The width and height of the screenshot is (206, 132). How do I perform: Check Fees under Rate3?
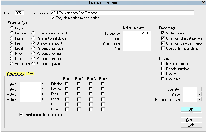pos(91,94)
